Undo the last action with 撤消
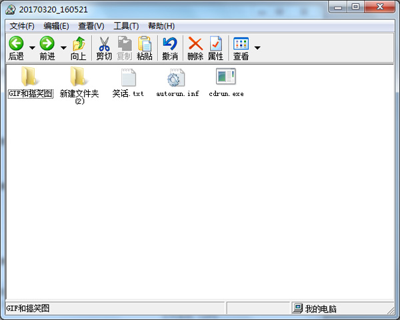The image size is (400, 320). (170, 48)
